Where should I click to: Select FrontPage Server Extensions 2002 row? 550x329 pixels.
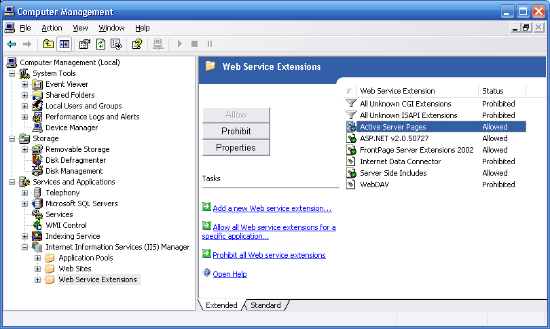[435, 150]
